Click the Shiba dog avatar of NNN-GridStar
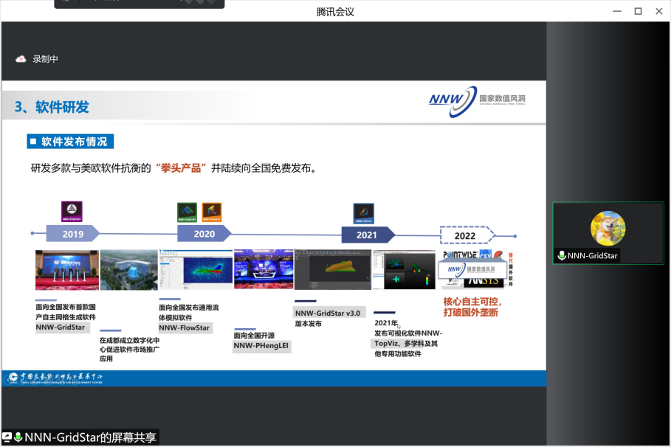 click(608, 228)
